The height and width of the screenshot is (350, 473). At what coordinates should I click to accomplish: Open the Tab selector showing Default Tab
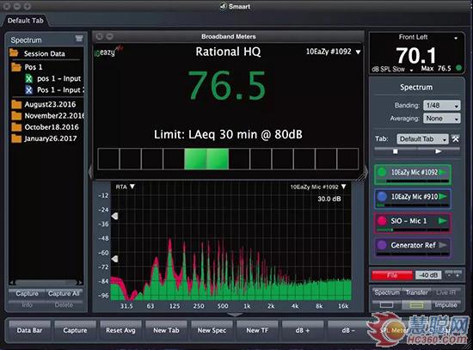tap(422, 138)
